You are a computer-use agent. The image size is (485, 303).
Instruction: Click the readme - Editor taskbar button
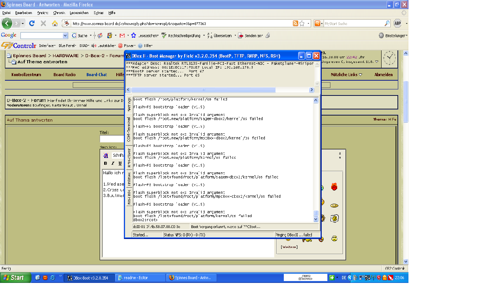pos(140,278)
